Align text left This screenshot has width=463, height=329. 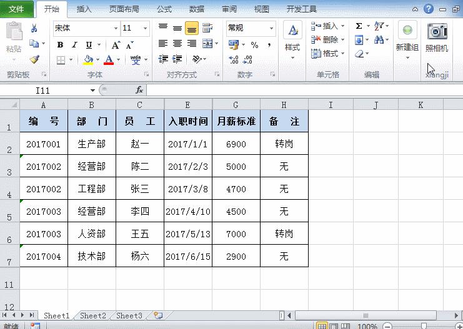163,44
